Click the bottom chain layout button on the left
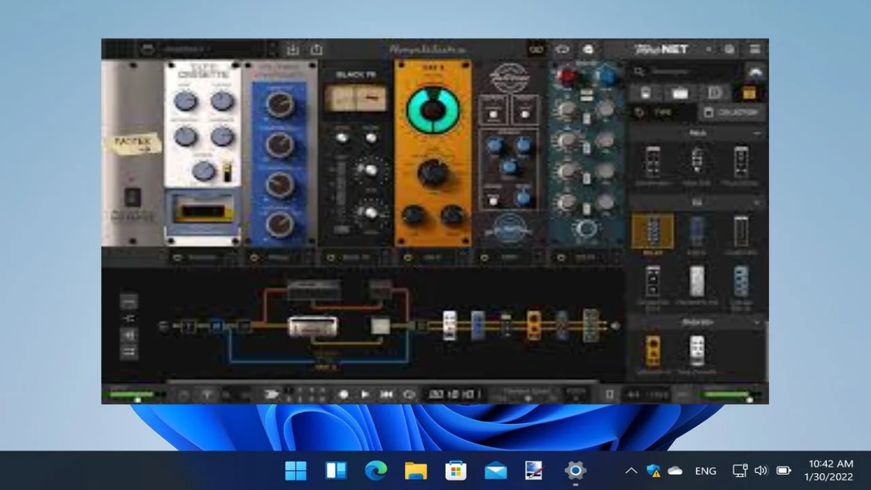This screenshot has height=490, width=871. (129, 352)
